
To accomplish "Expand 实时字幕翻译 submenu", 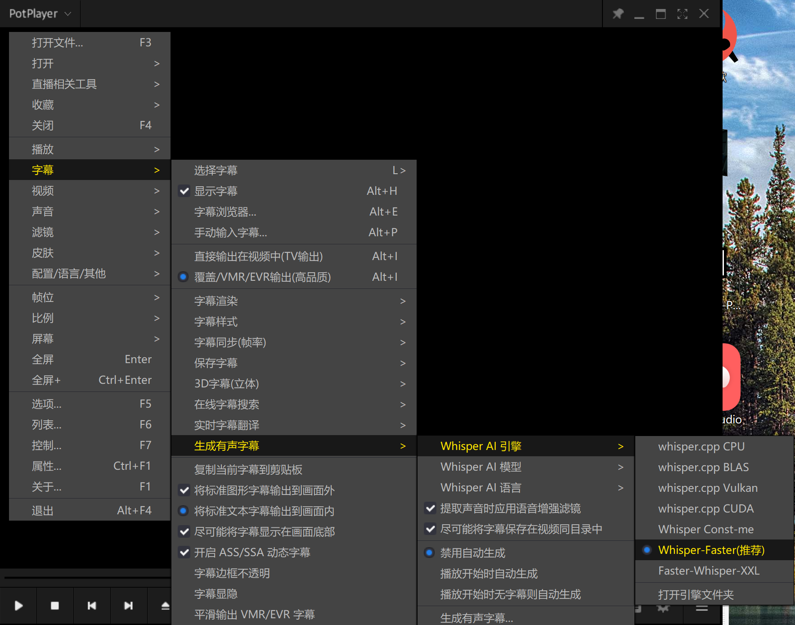I will click(294, 425).
